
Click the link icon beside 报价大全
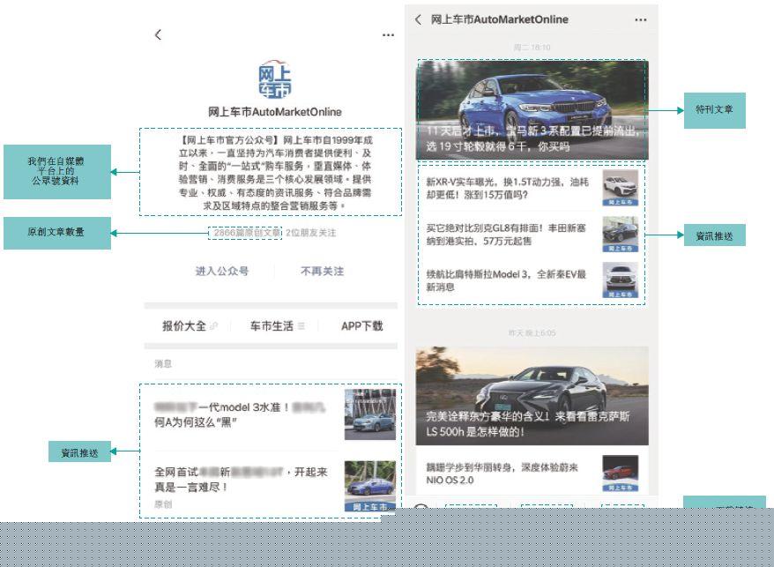point(214,326)
